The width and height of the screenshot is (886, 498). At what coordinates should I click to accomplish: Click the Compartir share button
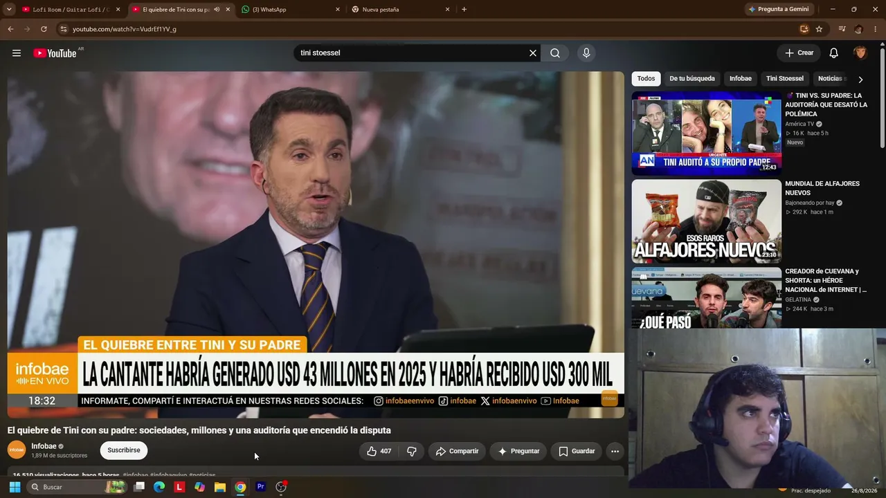tap(457, 451)
